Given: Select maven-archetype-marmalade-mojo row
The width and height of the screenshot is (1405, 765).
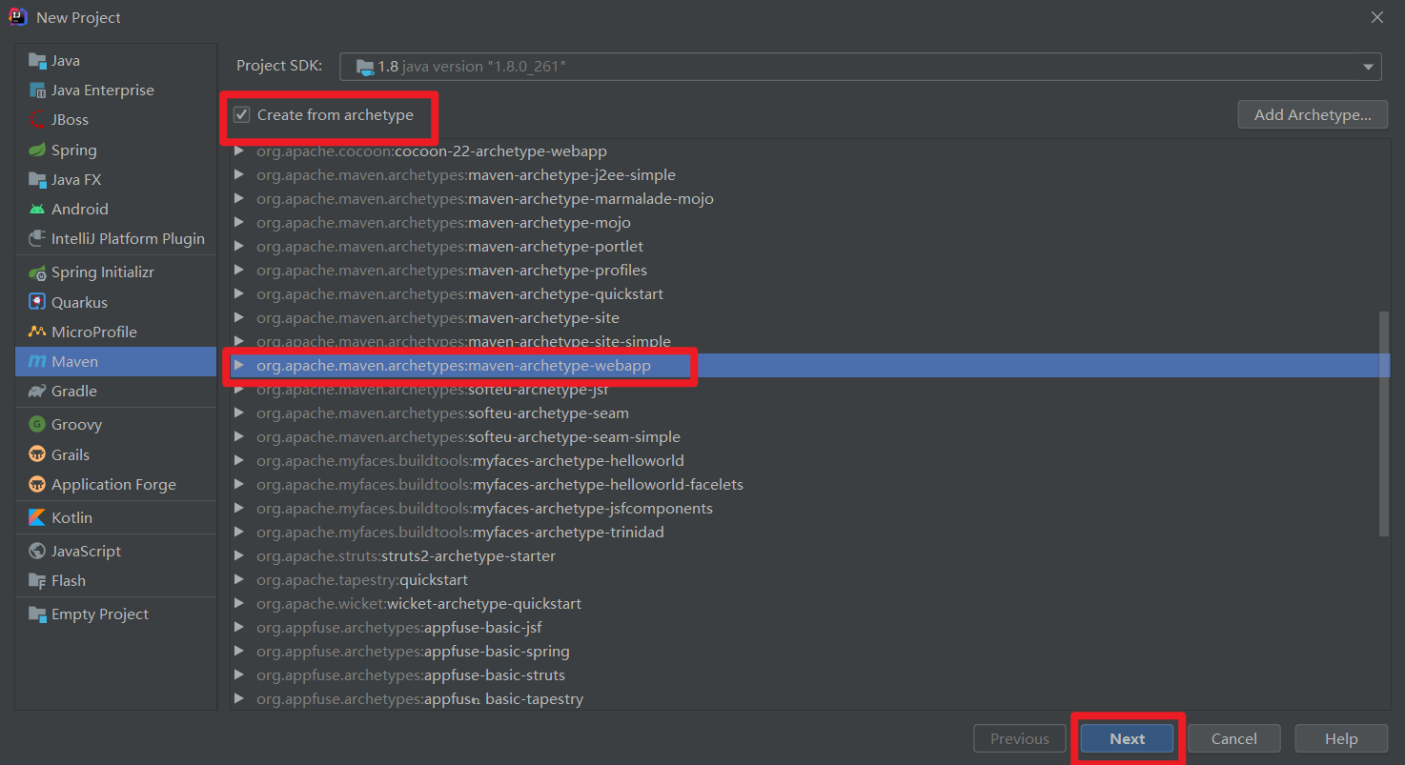Looking at the screenshot, I should (x=810, y=199).
